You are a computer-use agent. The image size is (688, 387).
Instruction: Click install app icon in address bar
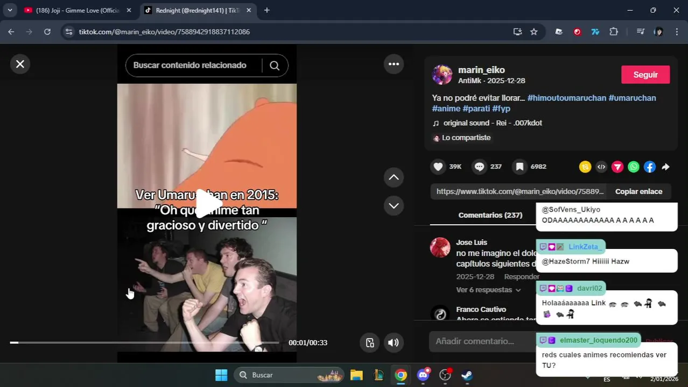coord(517,32)
